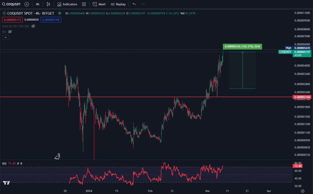Click the high price tag 0.000005435
313x194 pixels.
tap(303, 48)
